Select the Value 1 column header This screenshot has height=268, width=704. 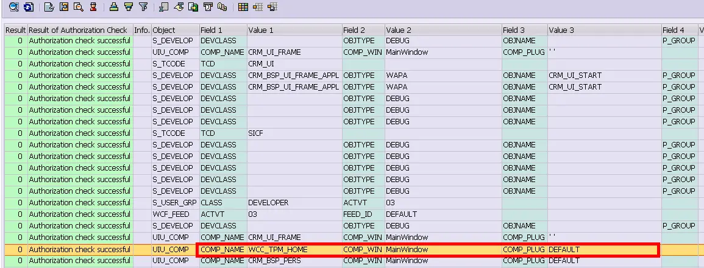pos(294,30)
